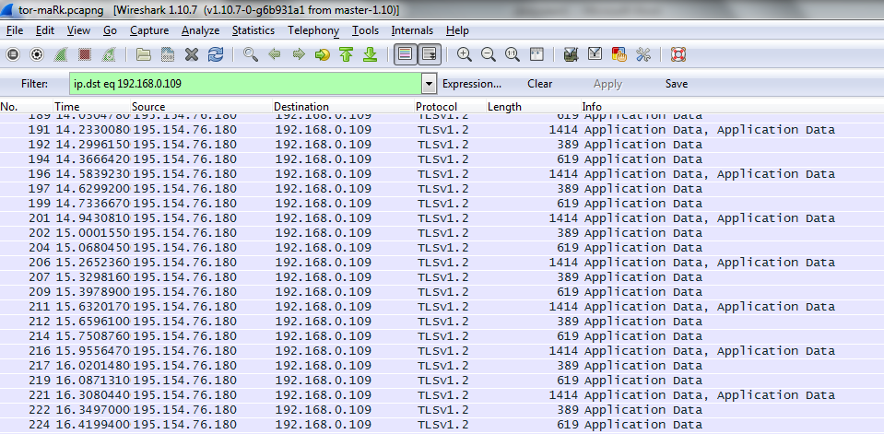The height and width of the screenshot is (434, 884).
Task: Go back in packet history
Action: coord(275,54)
